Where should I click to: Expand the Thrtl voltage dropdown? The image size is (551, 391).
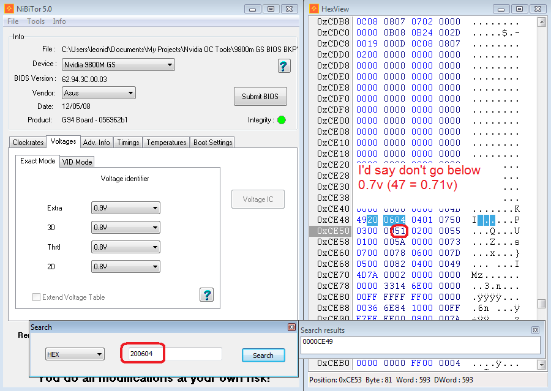pyautogui.click(x=126, y=247)
